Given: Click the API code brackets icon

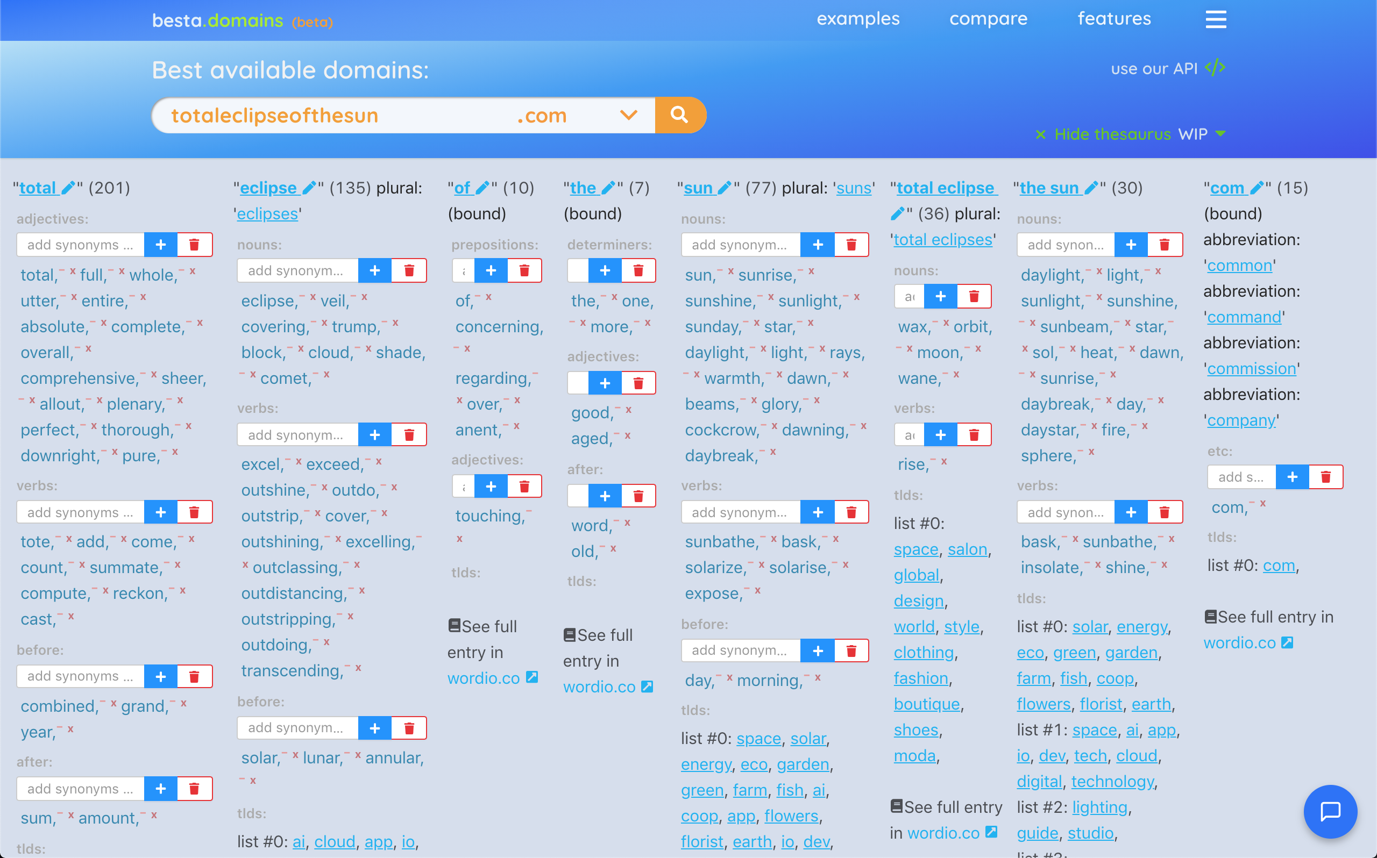Looking at the screenshot, I should pyautogui.click(x=1215, y=68).
